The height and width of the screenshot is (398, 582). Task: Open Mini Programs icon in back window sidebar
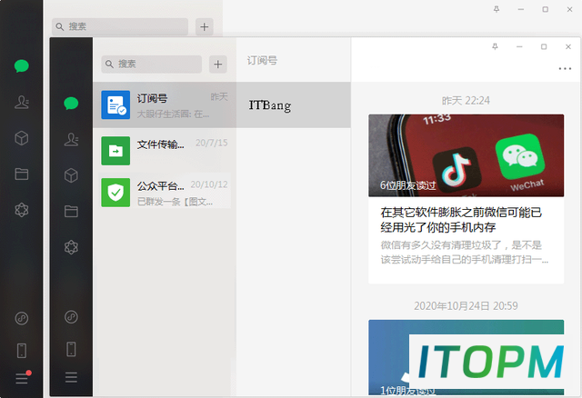(22, 318)
